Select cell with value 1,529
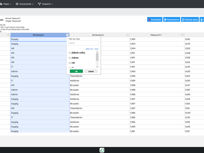 [x=194, y=117]
